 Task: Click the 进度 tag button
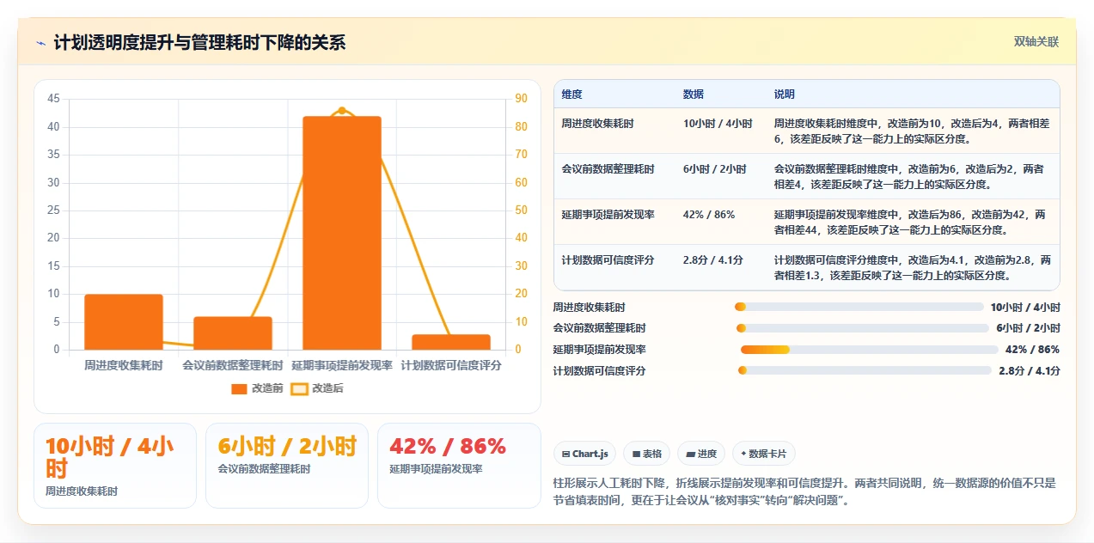701,454
